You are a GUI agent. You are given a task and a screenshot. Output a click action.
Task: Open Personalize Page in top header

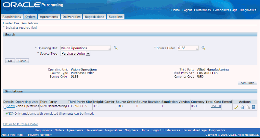[x=225, y=10]
